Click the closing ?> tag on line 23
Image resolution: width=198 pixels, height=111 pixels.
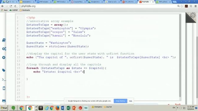click(28, 97)
